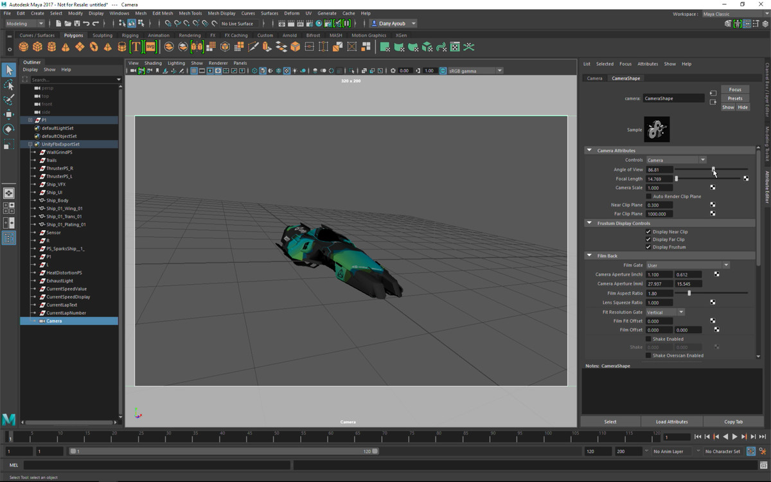Click the Load Attributes button
The image size is (771, 482).
point(672,422)
